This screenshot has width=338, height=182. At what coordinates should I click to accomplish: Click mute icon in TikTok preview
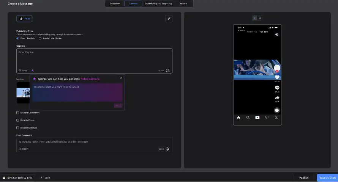point(277,35)
